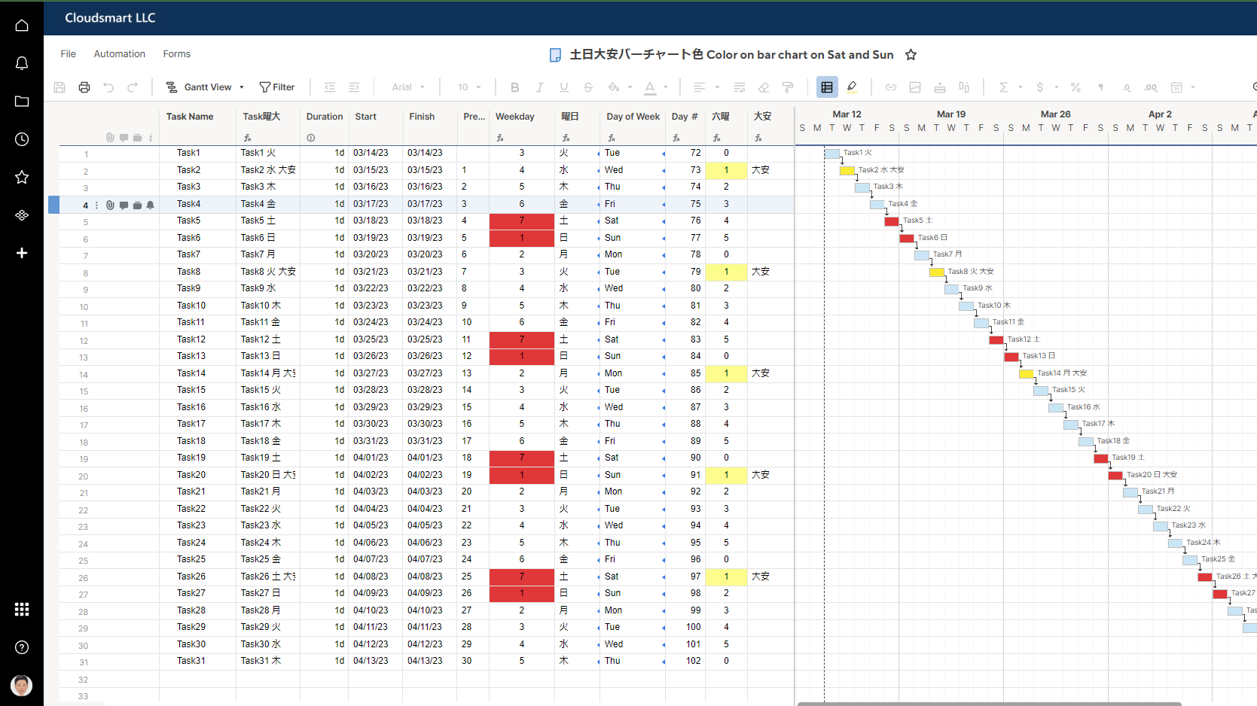
Task: Open the Browse folder in sidebar
Action: coord(22,102)
